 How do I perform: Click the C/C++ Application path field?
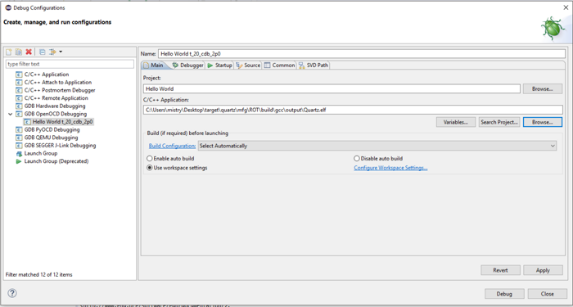pyautogui.click(x=353, y=110)
